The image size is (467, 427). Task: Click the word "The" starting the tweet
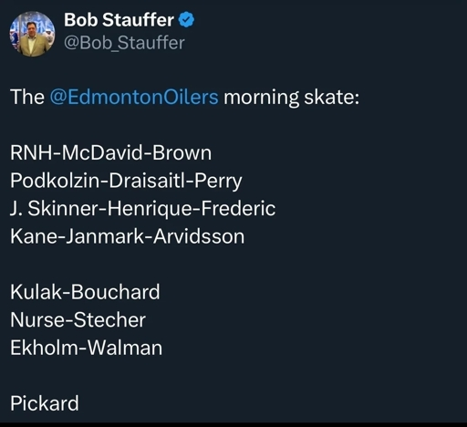point(27,97)
